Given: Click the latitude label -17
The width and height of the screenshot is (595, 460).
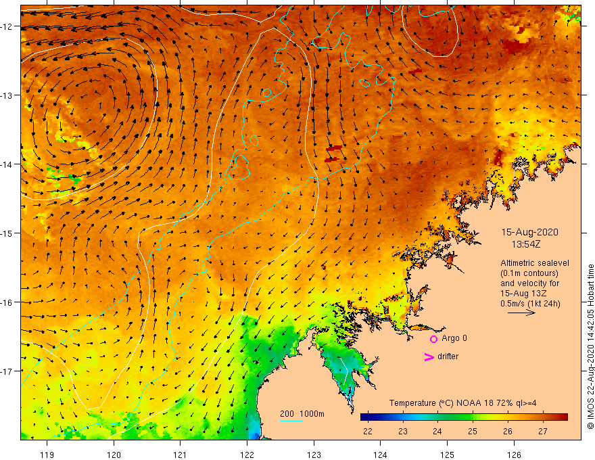Looking at the screenshot, I should (7, 371).
